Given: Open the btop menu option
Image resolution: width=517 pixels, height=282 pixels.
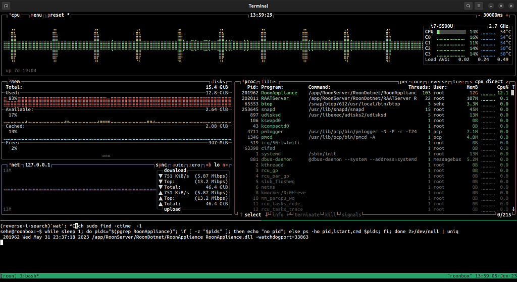Looking at the screenshot, I should tap(37, 15).
